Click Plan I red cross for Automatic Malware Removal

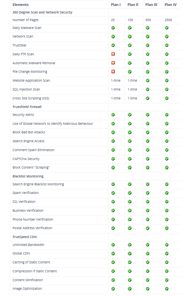[113, 63]
